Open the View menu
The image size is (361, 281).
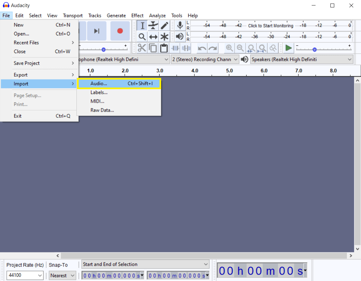(x=52, y=15)
